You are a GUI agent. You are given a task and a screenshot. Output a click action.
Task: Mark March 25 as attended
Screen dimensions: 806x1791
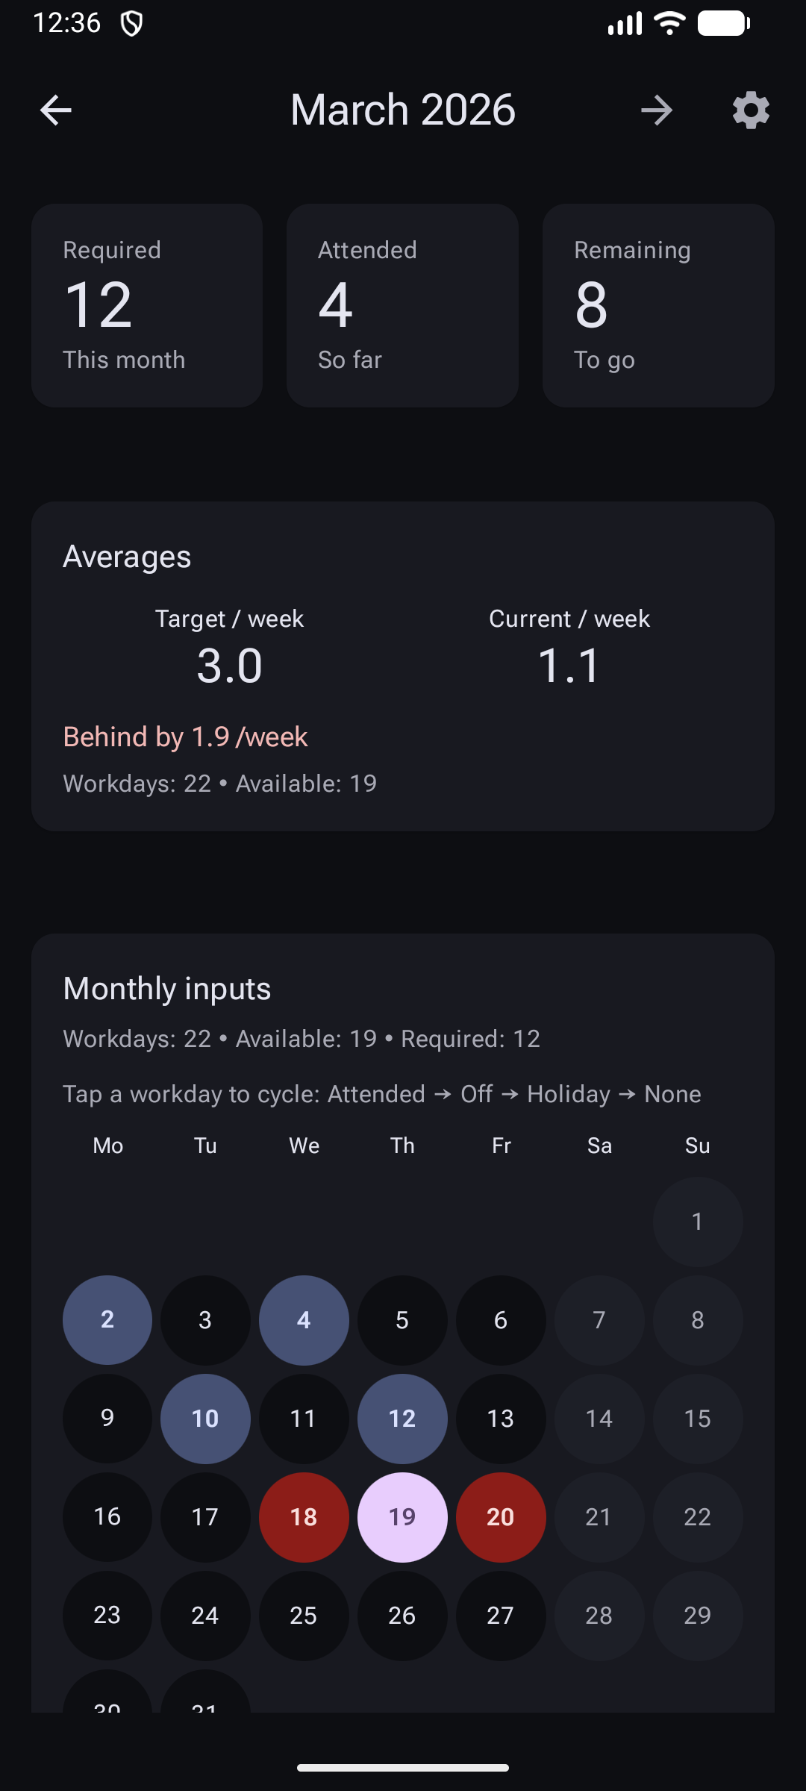tap(304, 1615)
